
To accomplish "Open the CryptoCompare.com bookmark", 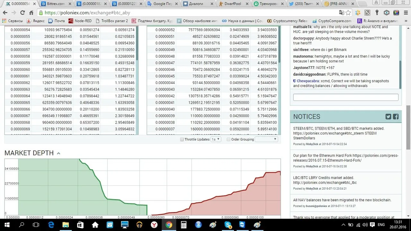I will click(x=332, y=21).
